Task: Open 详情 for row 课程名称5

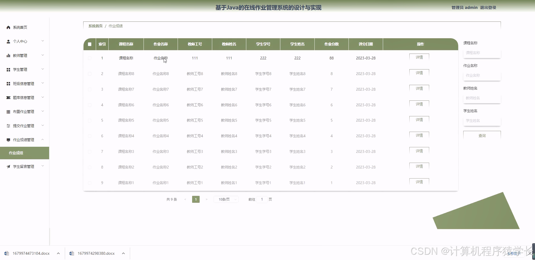Action: tap(419, 120)
